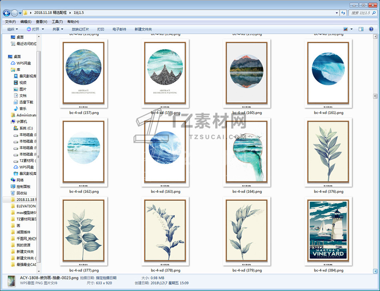
Task: Select ELEVATION folder in sidebar
Action: tap(23, 206)
